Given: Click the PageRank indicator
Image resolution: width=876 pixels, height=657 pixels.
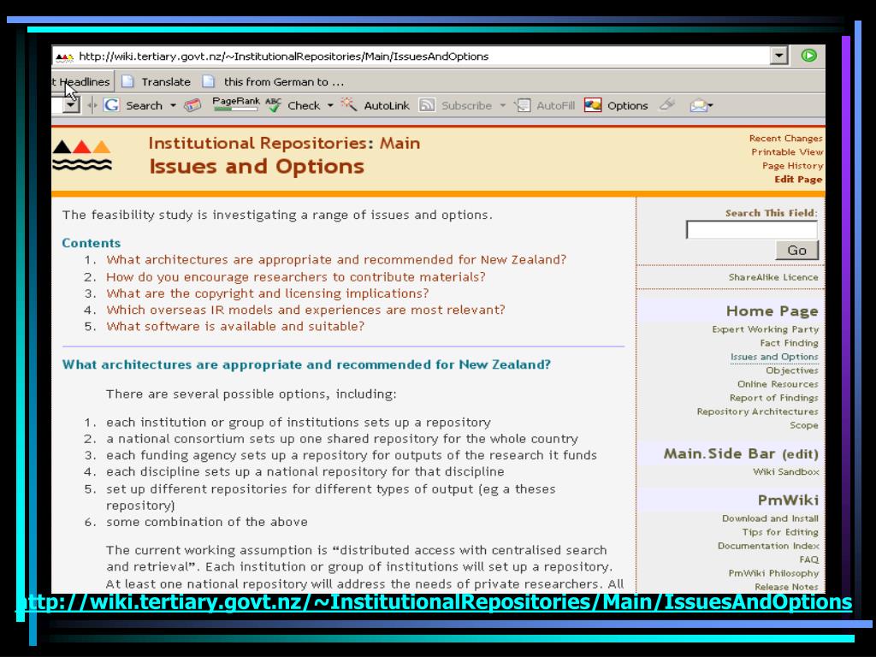Looking at the screenshot, I should click(235, 104).
